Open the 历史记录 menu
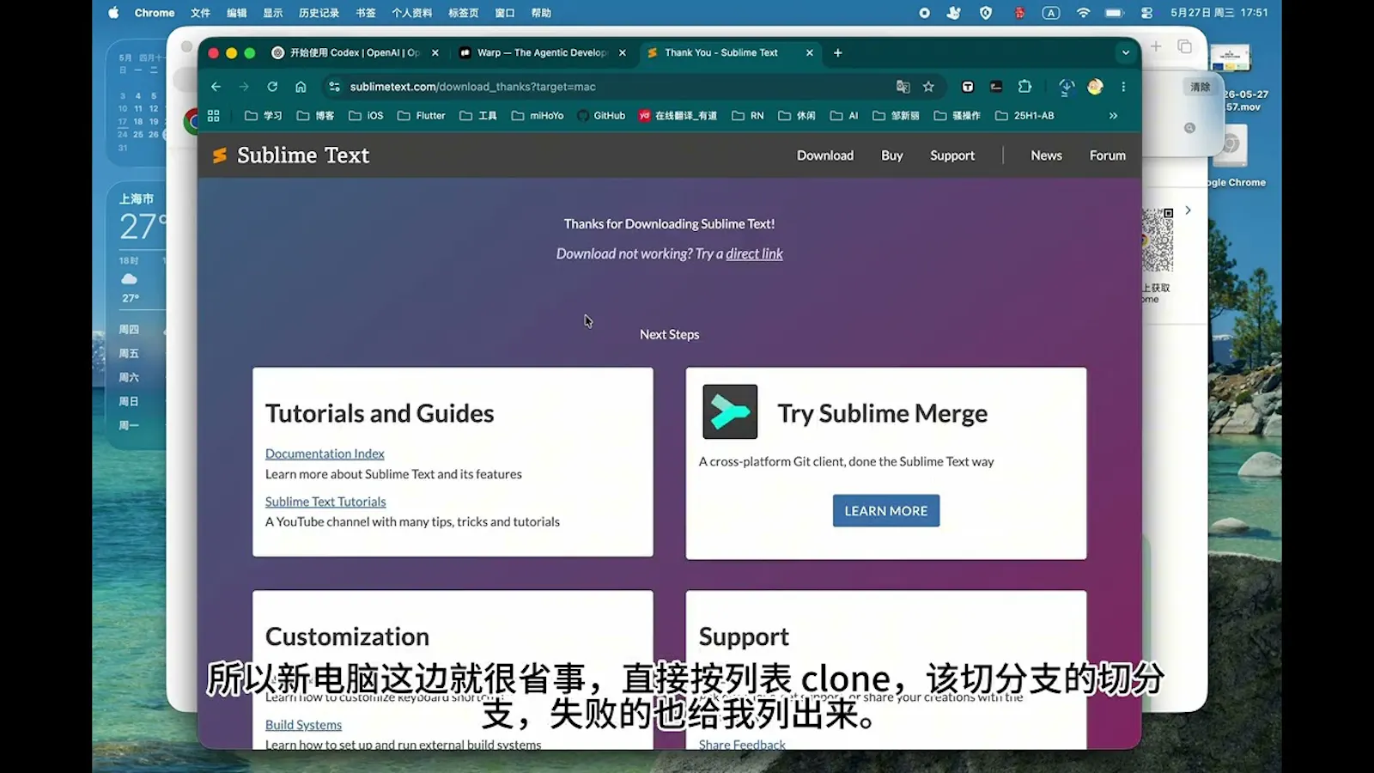 319,13
